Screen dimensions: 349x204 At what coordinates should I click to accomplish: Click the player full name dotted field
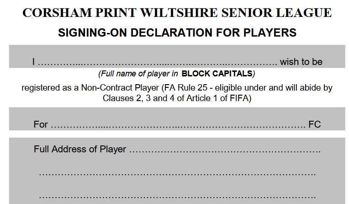[x=158, y=62]
